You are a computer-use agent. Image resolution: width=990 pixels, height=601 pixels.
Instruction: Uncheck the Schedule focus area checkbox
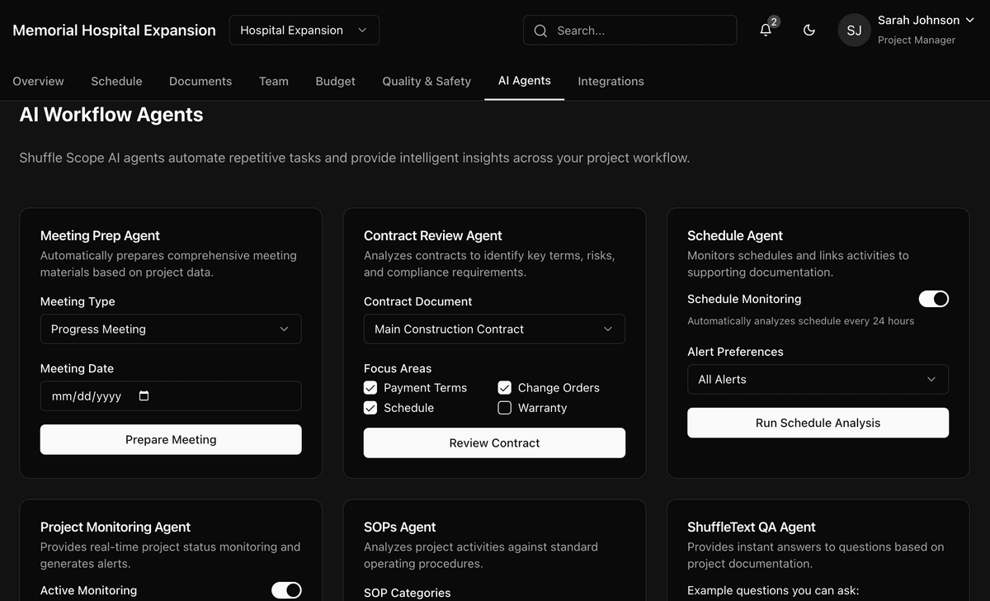point(370,408)
